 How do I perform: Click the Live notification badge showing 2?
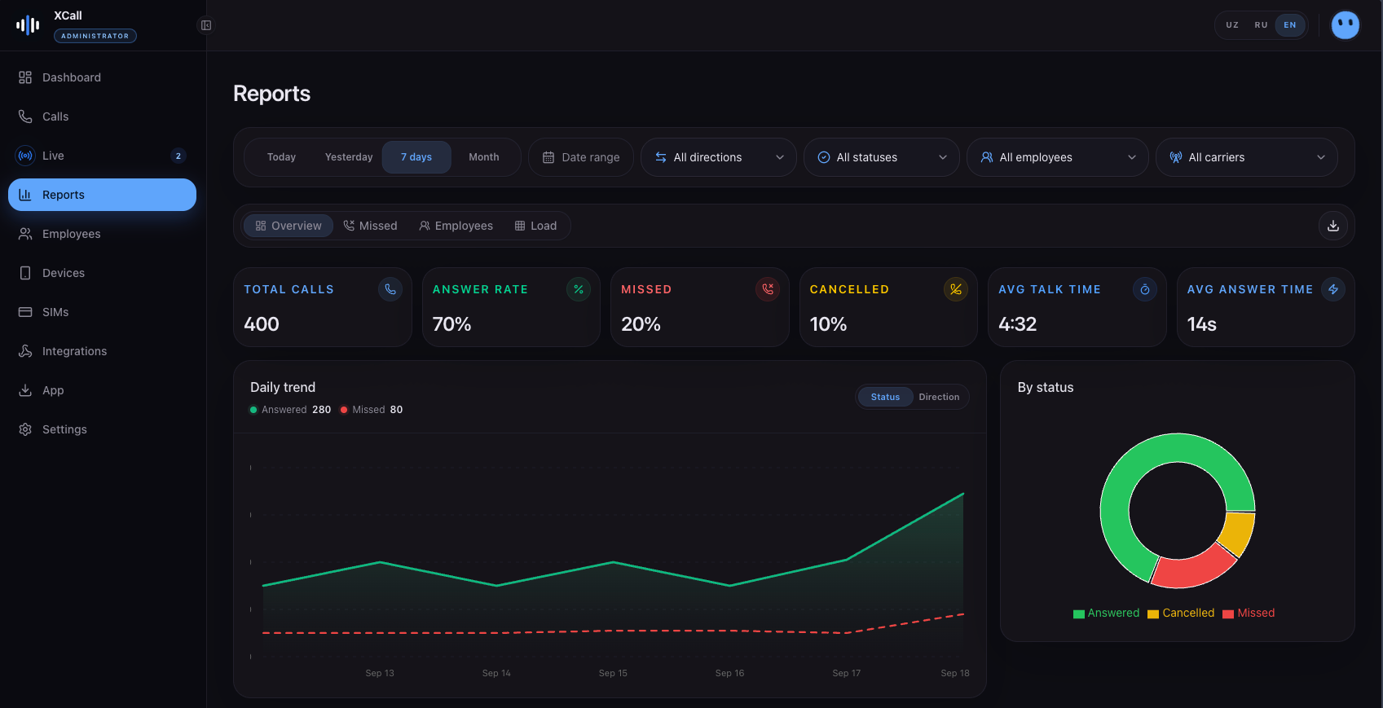click(178, 156)
